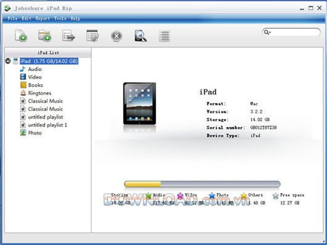Click the add folder toolbar icon
Viewport: 327px width, 245px height.
pyautogui.click(x=45, y=36)
